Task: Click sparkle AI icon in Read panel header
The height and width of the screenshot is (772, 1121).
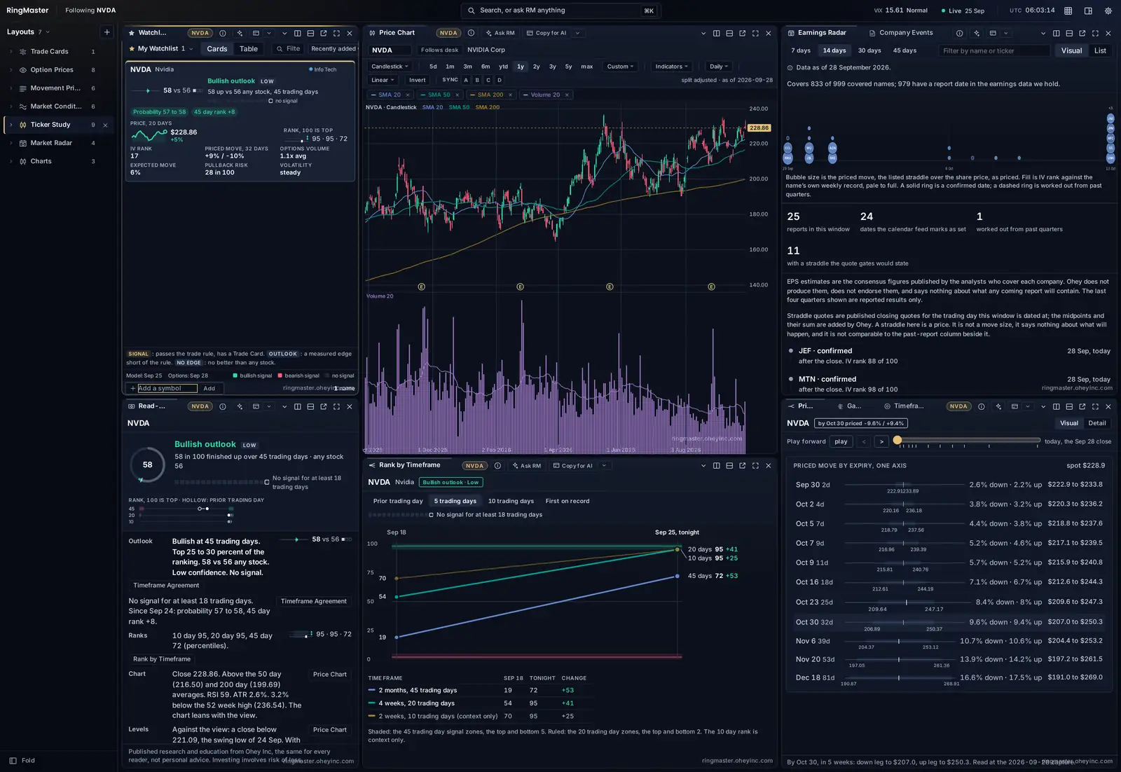Action: click(240, 406)
